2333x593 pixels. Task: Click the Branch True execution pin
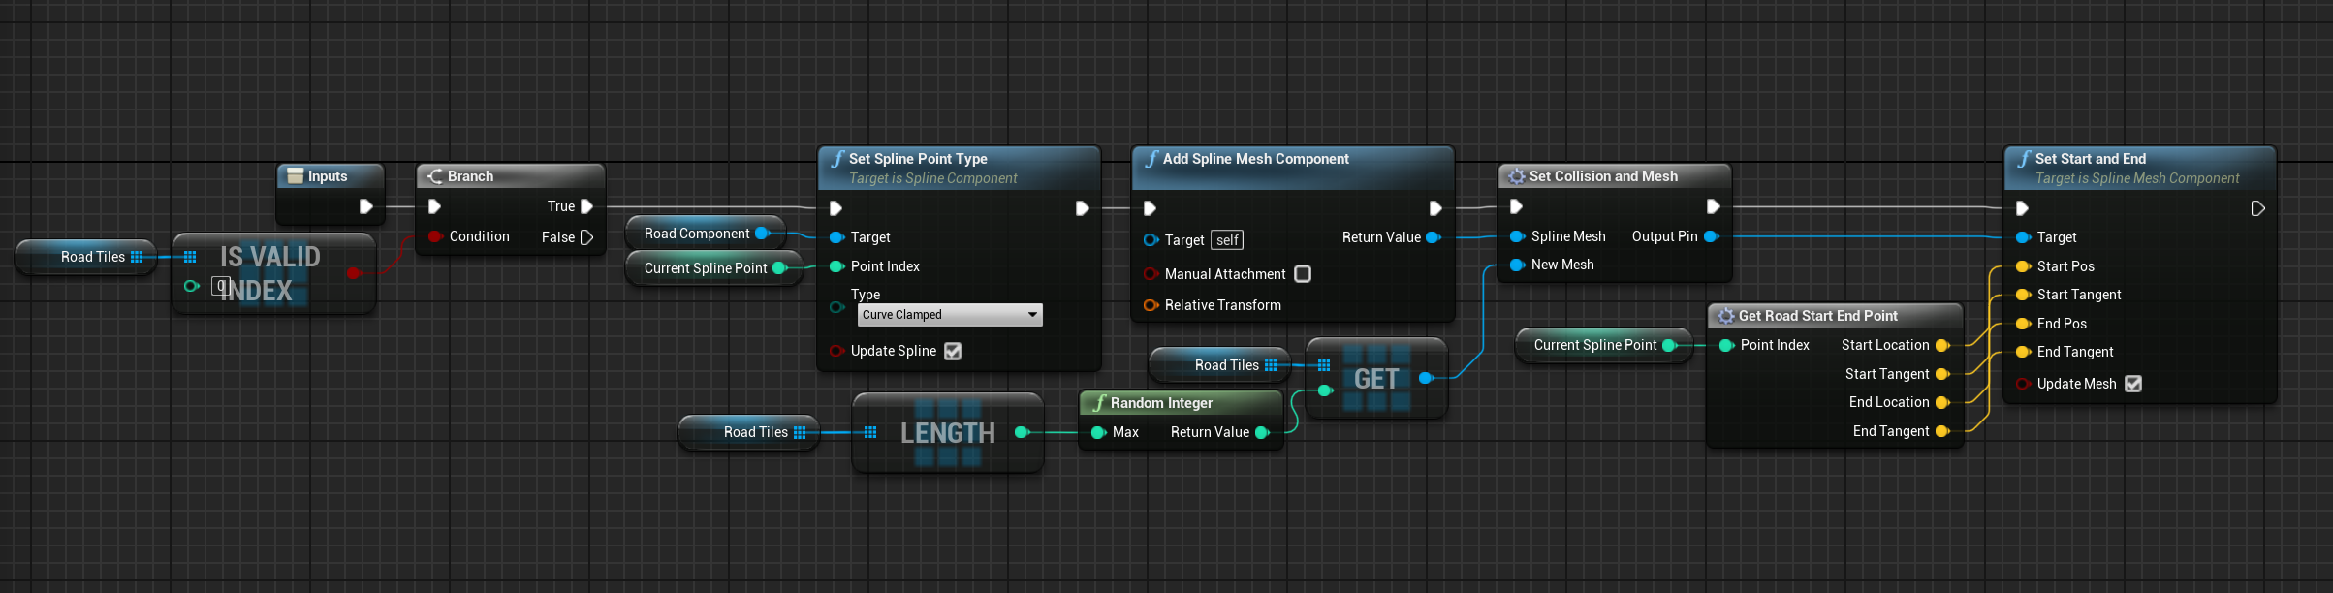(586, 206)
